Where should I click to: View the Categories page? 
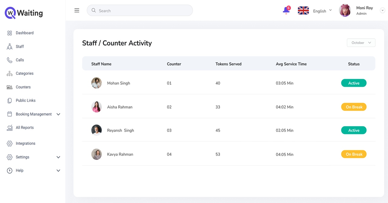(x=24, y=73)
